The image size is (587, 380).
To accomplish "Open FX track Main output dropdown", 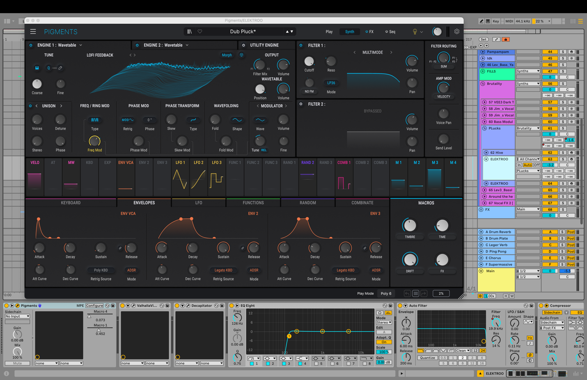I will coord(528,209).
